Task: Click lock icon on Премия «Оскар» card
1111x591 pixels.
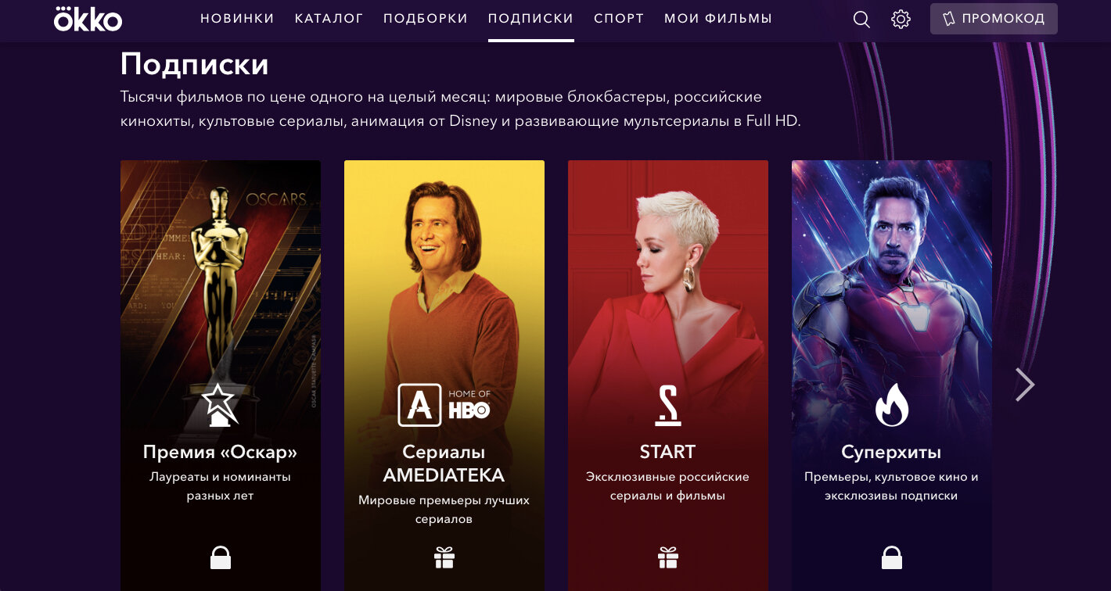Action: [221, 557]
